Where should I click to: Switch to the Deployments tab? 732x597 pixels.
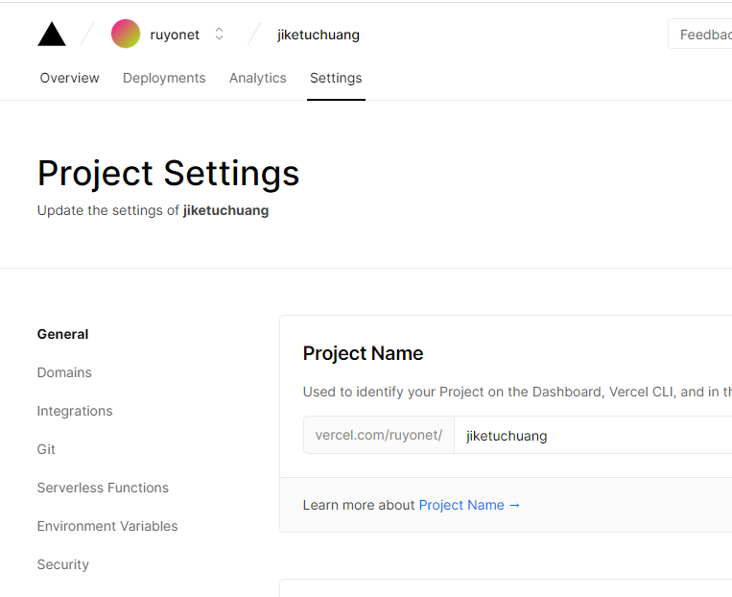164,78
